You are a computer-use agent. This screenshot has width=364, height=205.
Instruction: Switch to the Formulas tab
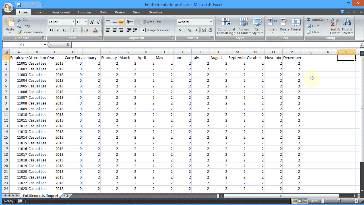click(x=84, y=12)
